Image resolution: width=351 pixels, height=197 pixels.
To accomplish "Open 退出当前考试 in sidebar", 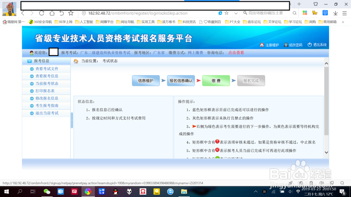I will point(46,113).
